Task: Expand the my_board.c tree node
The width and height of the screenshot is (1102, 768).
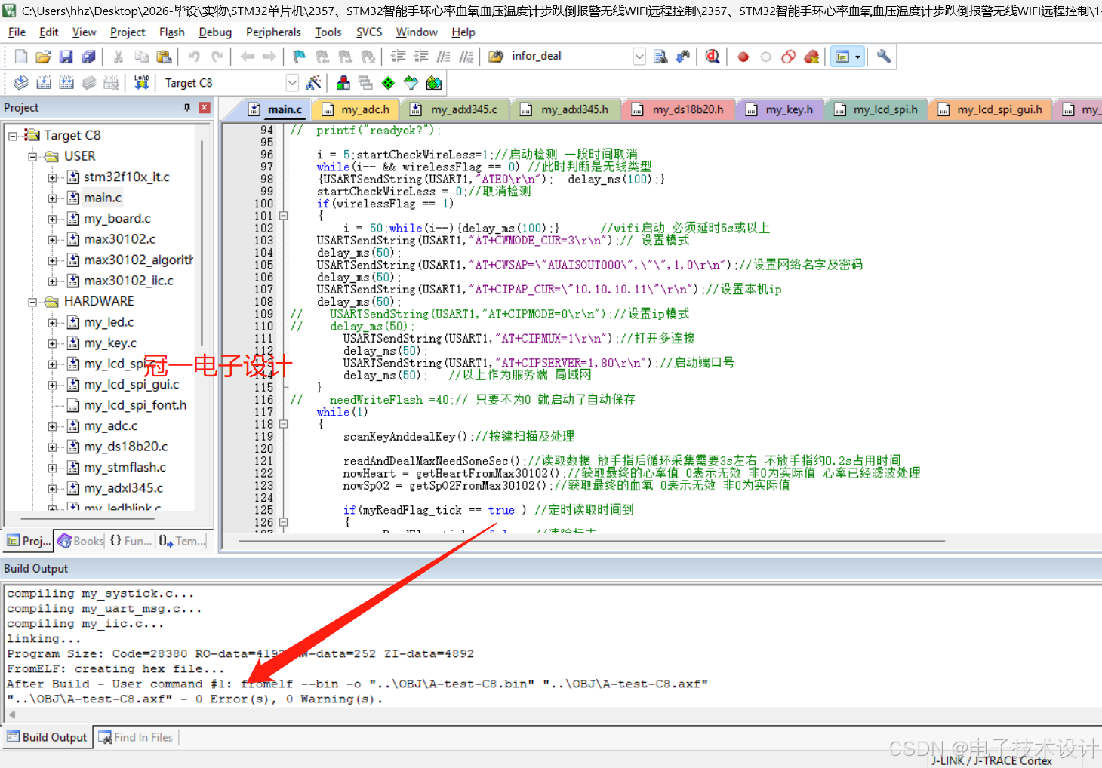Action: (52, 219)
